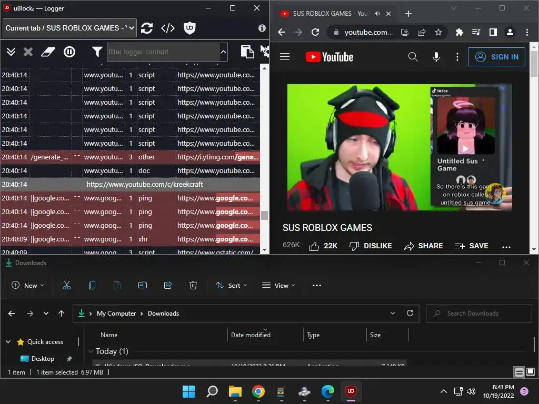This screenshot has width=539, height=404.
Task: Toggle Chrome side panel
Action: pos(493,32)
